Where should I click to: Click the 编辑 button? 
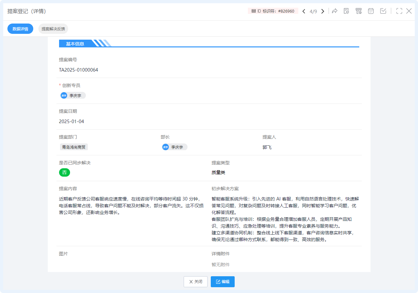pyautogui.click(x=223, y=282)
